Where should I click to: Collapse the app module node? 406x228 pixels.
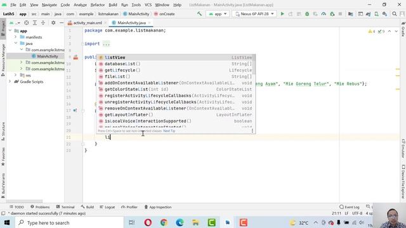10,31
